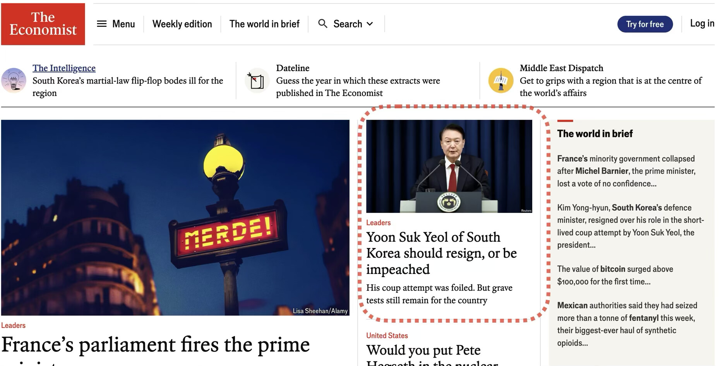Open Yoon Suk Yeol should resign headline
Viewport: 720px width, 366px height.
pyautogui.click(x=441, y=253)
